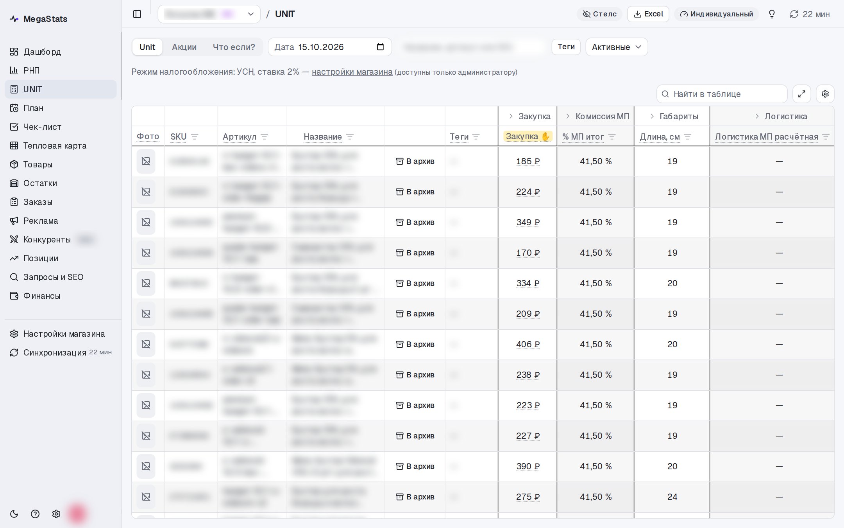Screen dimensions: 844x528
Task: Archive the row with 185 ₽ закупка
Action: coord(415,161)
